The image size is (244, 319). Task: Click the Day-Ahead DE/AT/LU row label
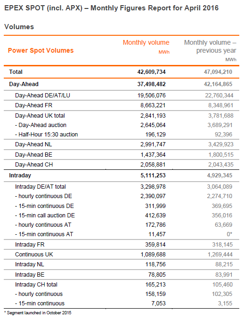42,96
